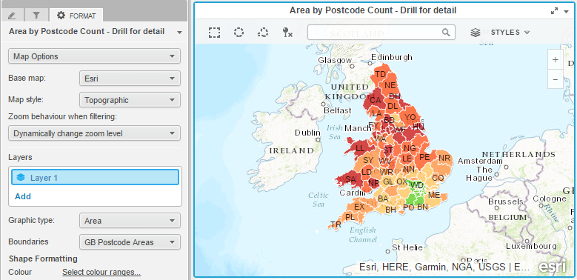Select the rectangle selection tool
This screenshot has height=280, width=577.
(x=214, y=33)
